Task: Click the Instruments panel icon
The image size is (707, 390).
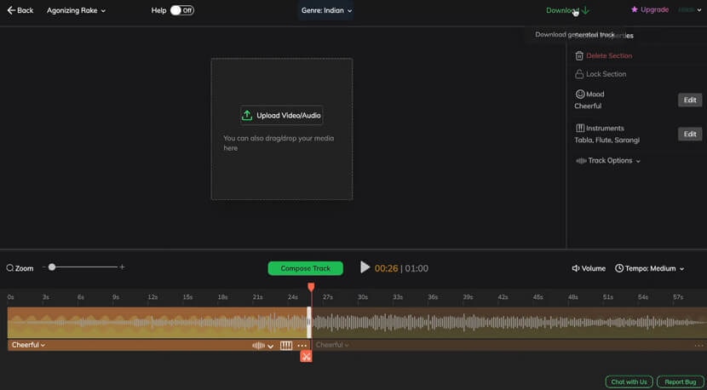Action: (580, 128)
